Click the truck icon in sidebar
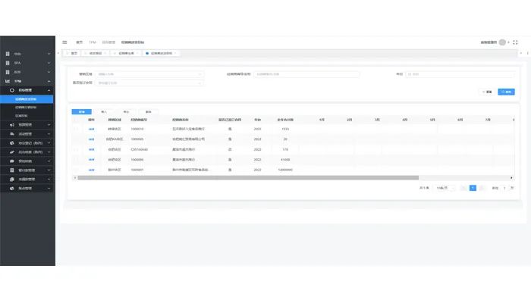 click(12, 134)
